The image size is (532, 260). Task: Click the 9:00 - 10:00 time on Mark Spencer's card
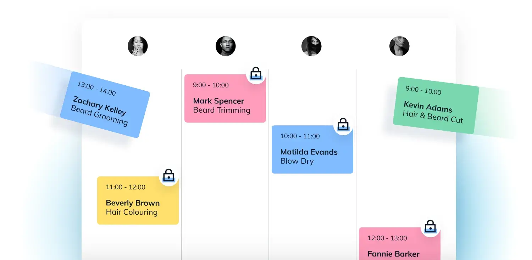pos(211,85)
